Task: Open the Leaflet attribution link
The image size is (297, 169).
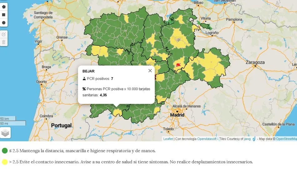Action: 168,139
